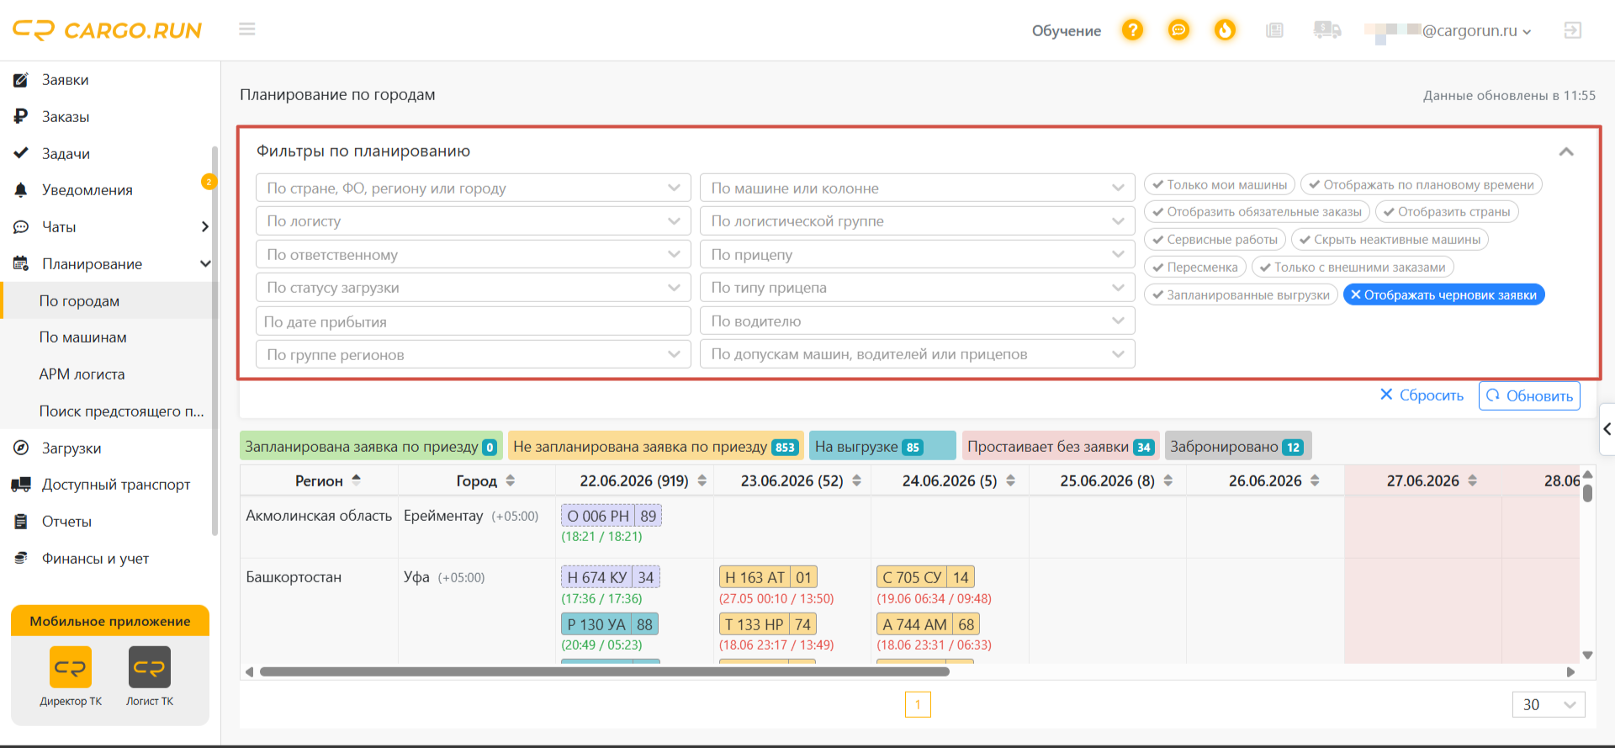Open the truck with dollar icon
Screen dimensions: 1615x748
(1326, 30)
